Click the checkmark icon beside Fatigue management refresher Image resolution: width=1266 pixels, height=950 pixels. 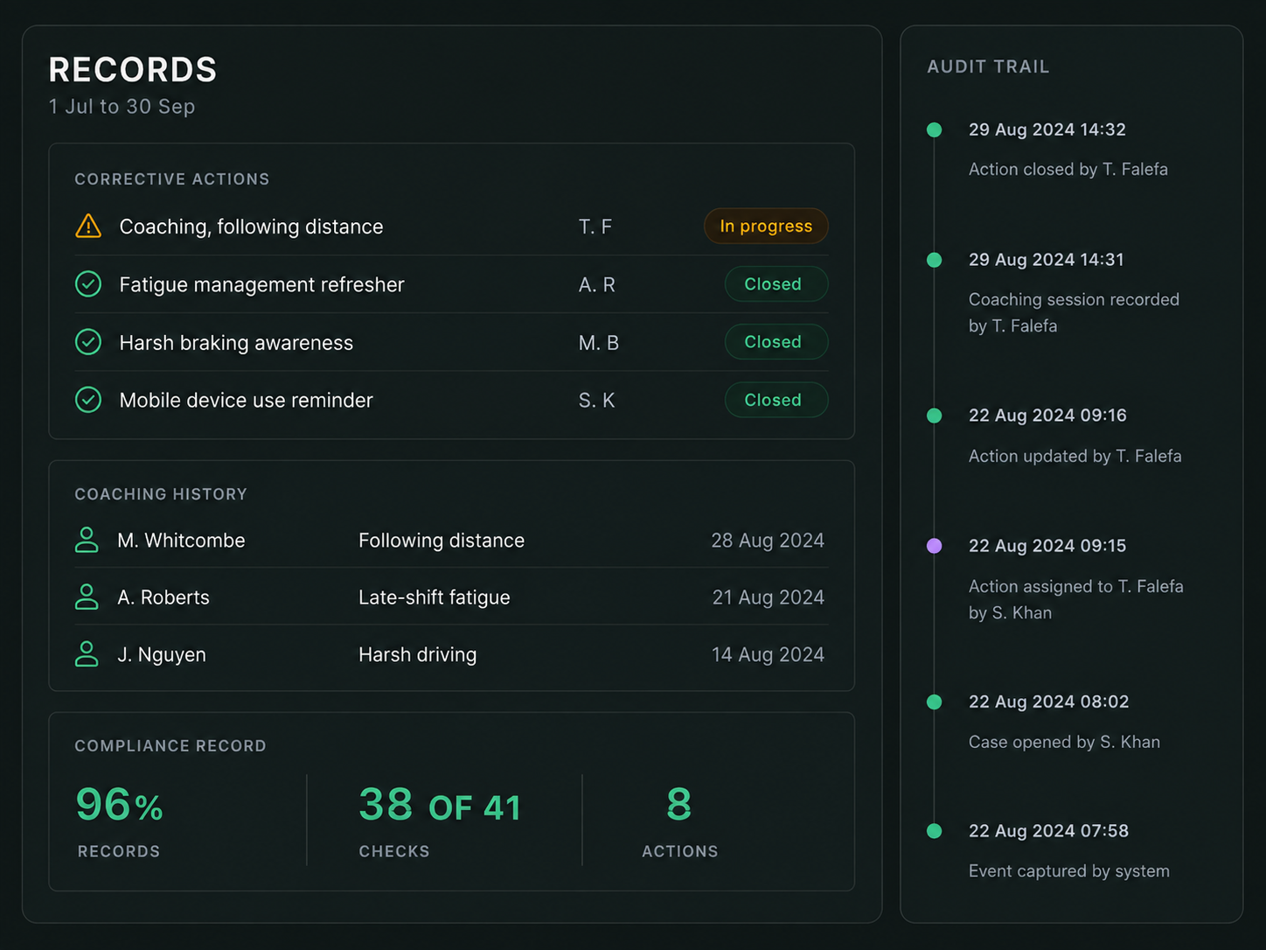tap(88, 284)
